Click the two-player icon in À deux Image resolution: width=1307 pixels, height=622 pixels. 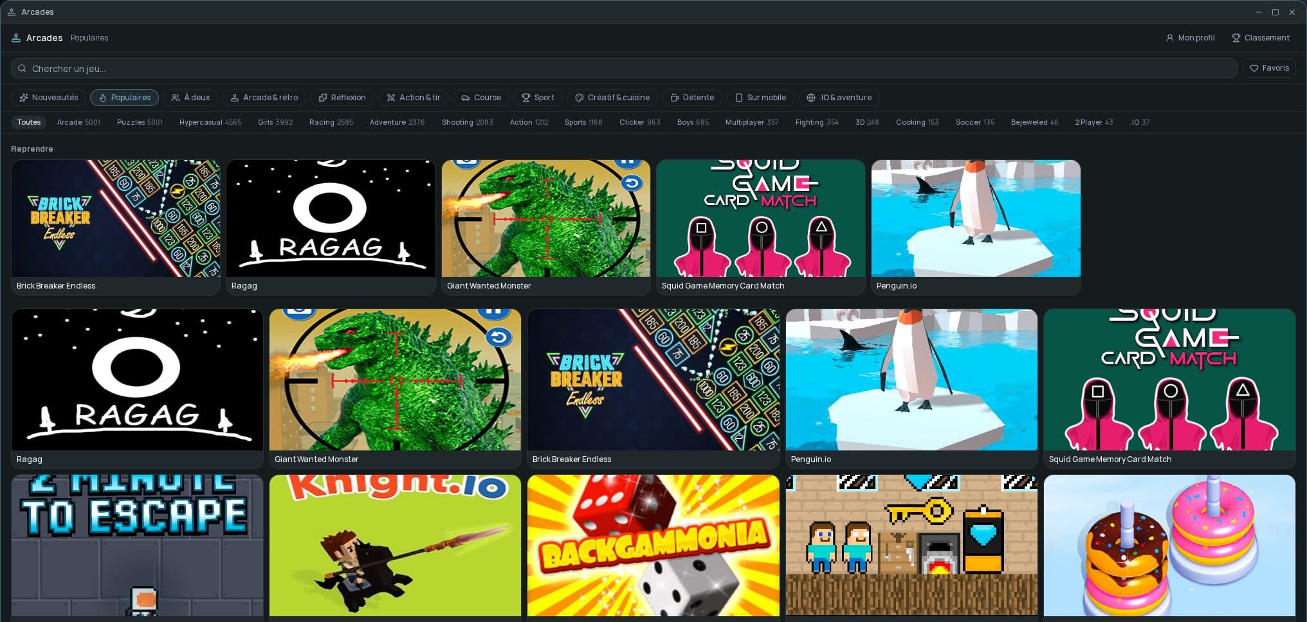(x=176, y=98)
